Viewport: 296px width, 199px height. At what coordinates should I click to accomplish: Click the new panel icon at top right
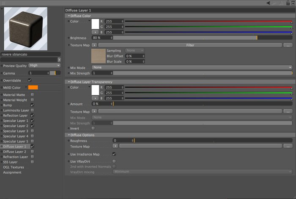[293, 3]
